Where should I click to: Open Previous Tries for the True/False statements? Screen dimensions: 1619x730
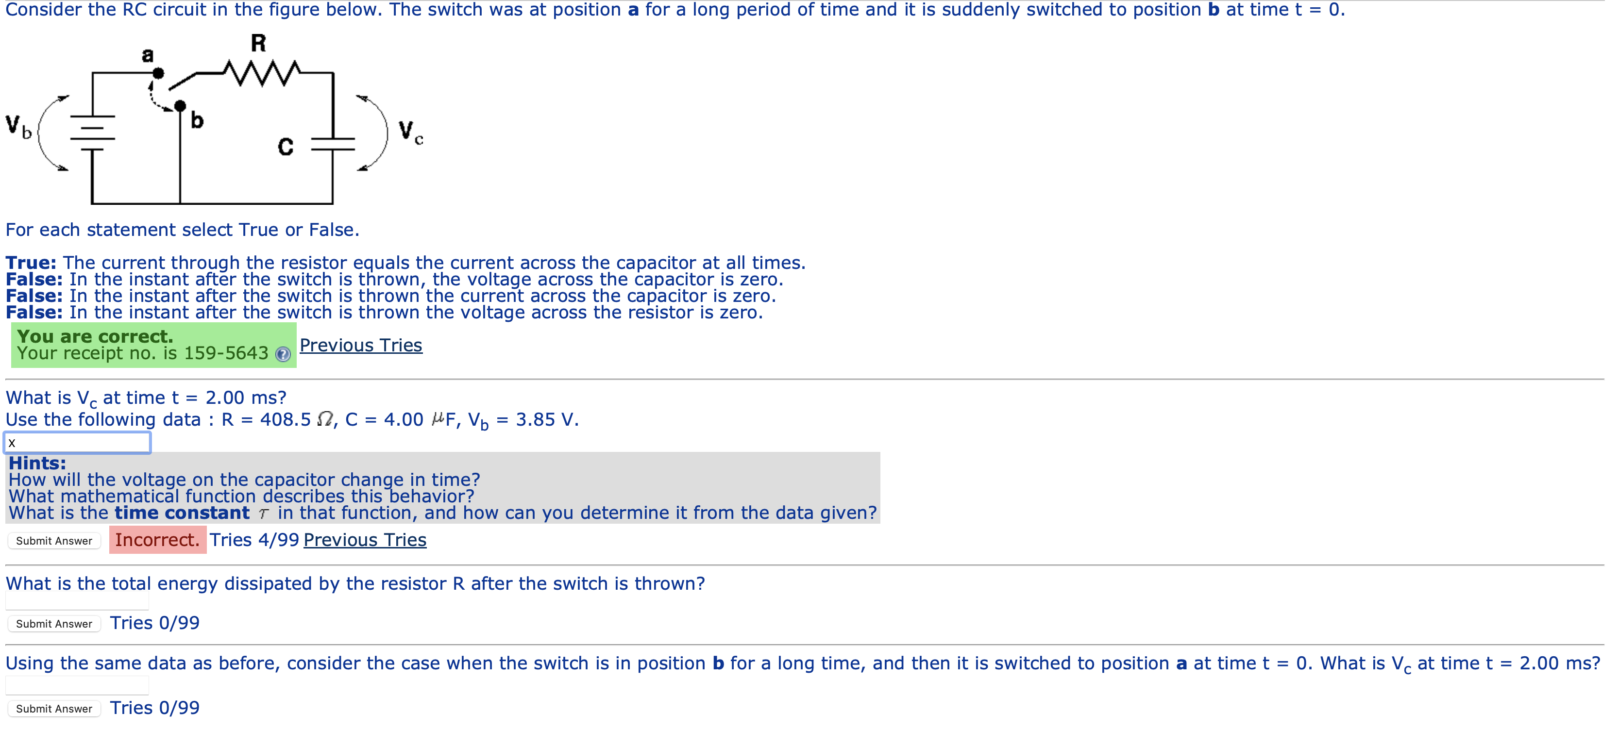(x=361, y=345)
